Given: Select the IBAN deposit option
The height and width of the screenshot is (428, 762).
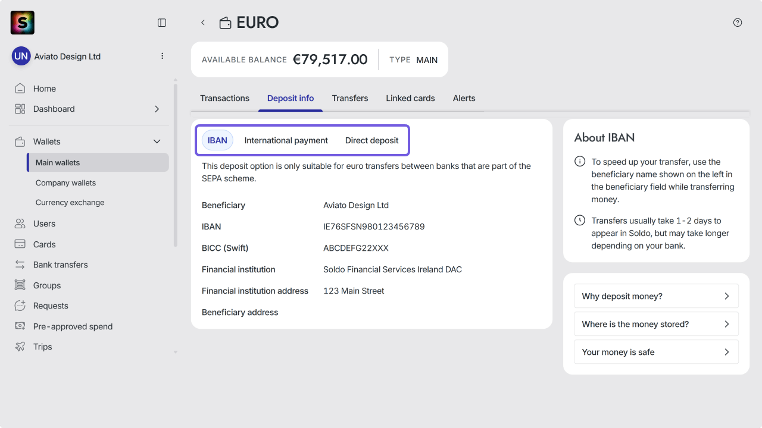Looking at the screenshot, I should [217, 140].
